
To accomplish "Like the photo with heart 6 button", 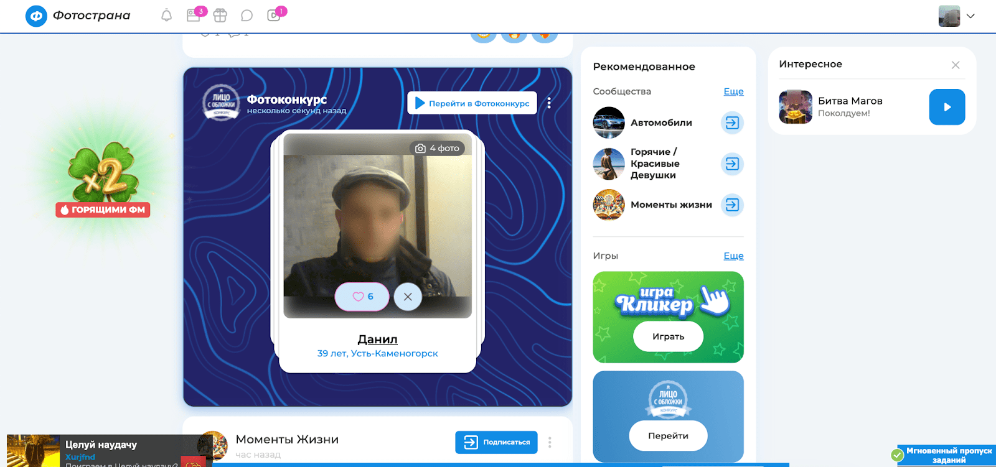I will coord(362,297).
